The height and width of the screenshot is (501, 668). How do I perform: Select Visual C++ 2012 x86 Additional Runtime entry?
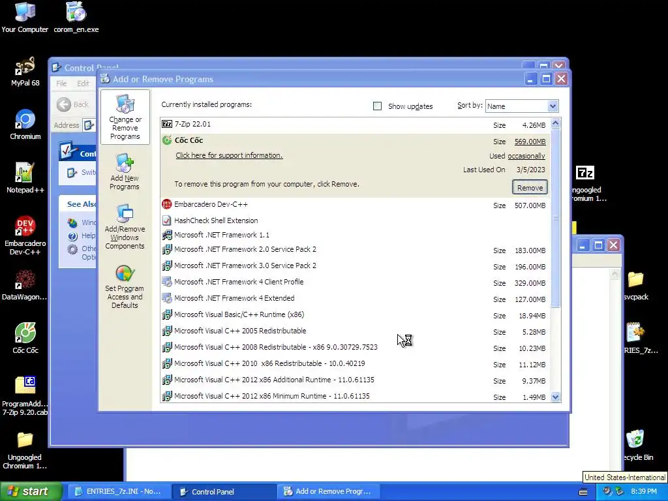pyautogui.click(x=356, y=380)
